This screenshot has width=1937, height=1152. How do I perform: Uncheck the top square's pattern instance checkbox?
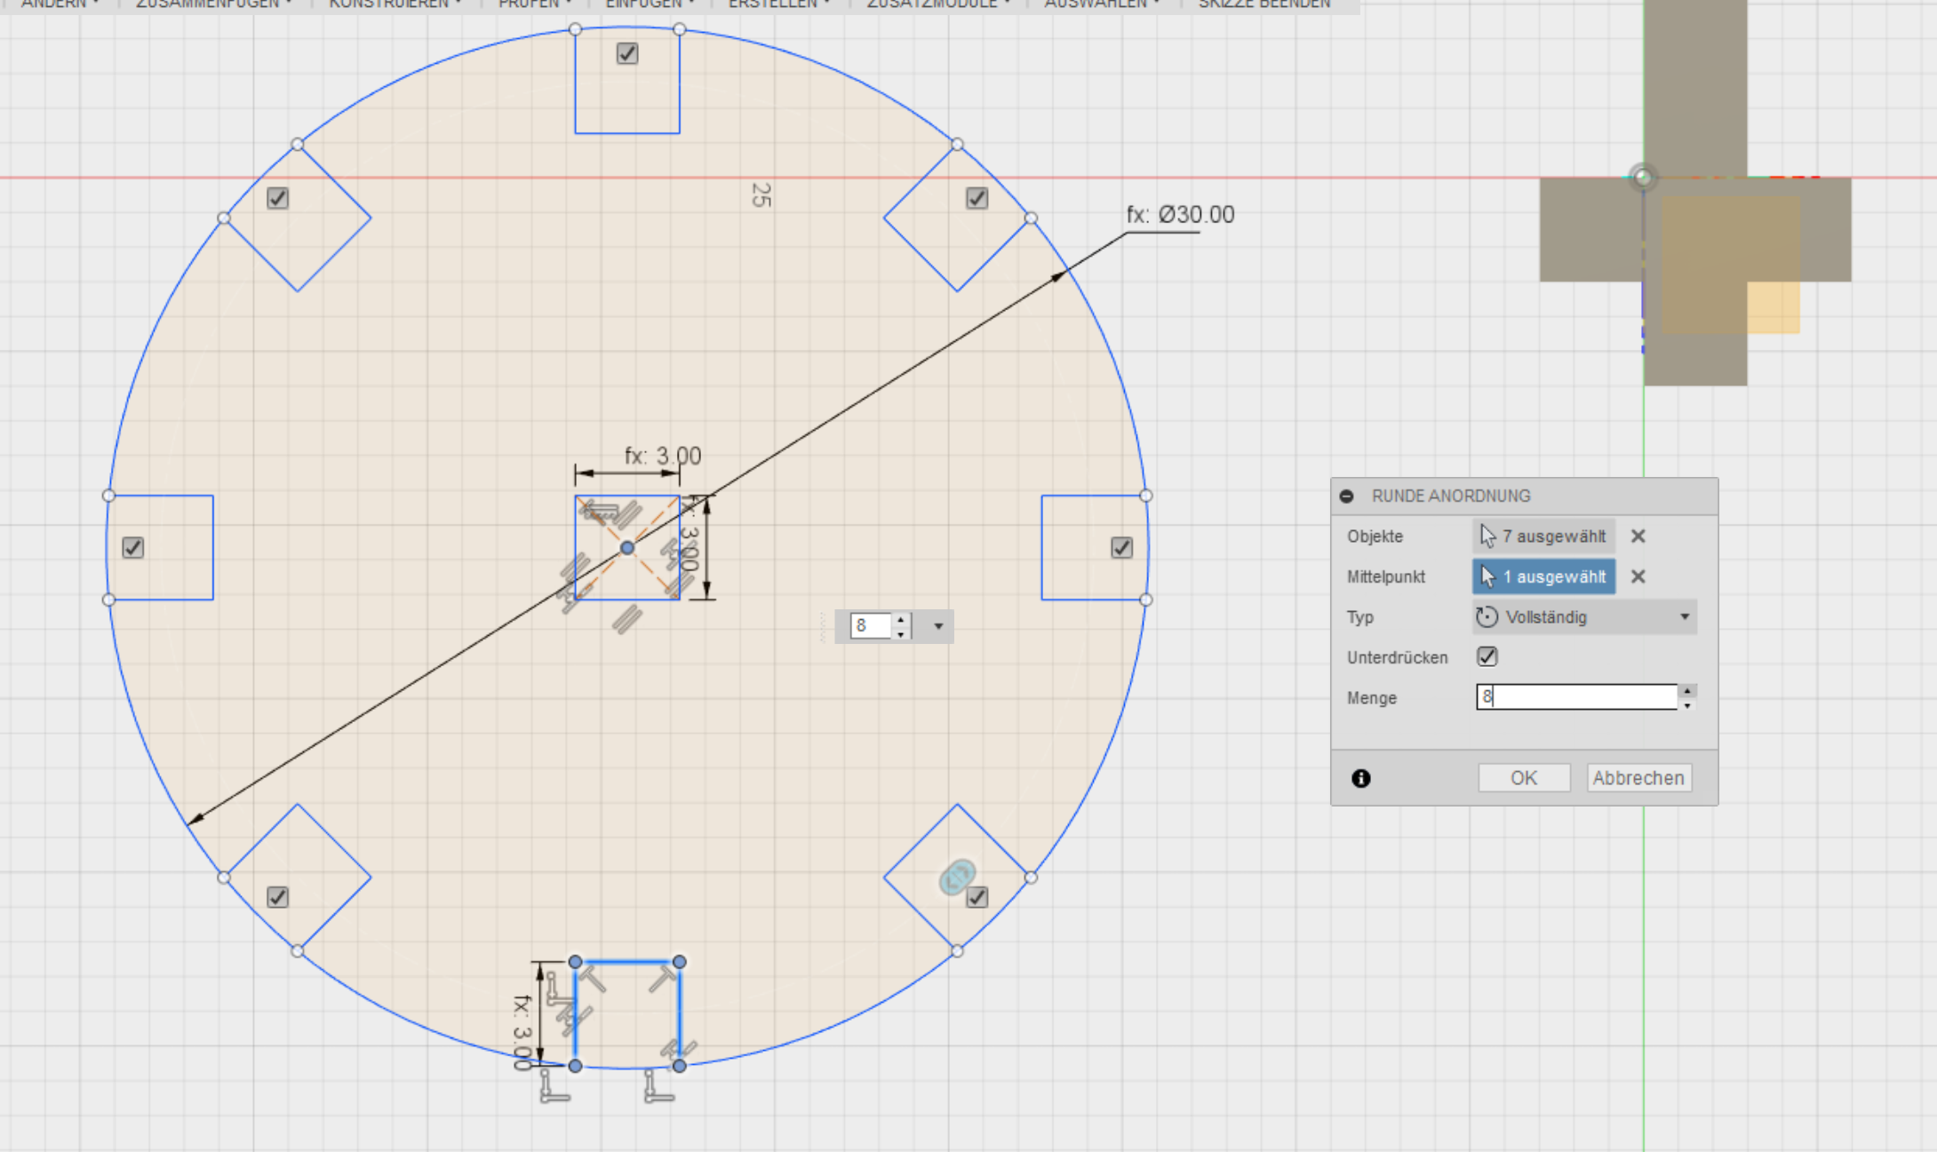point(627,54)
